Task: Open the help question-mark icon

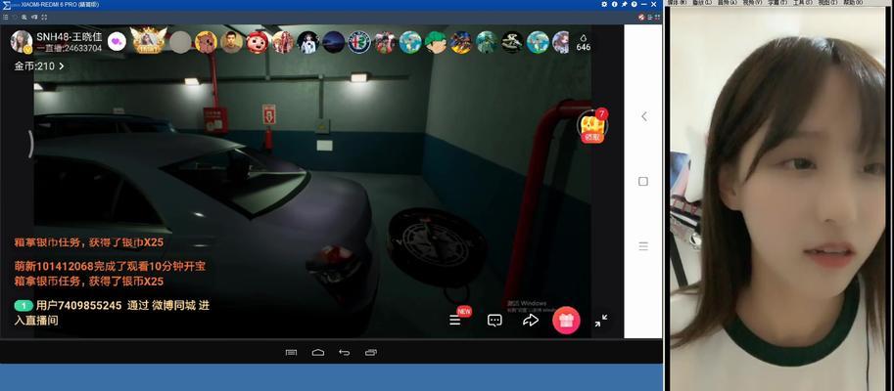Action: pos(634,5)
